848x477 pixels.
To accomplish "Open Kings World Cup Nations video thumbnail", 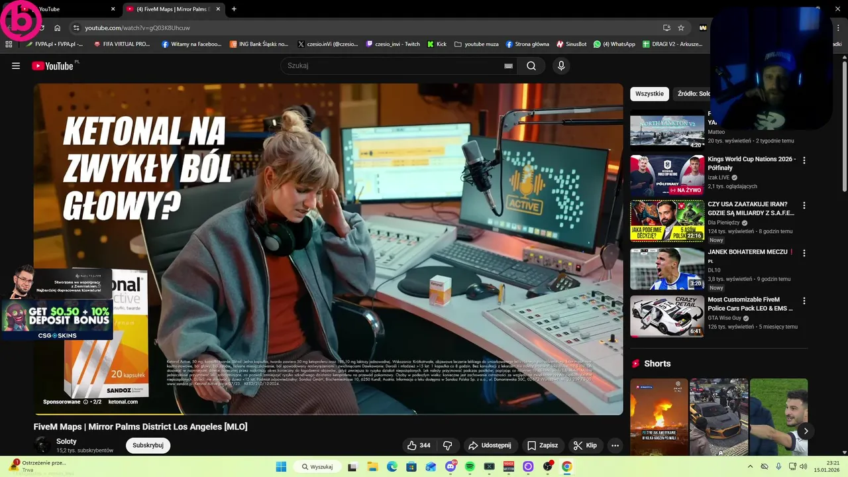I will (x=667, y=176).
